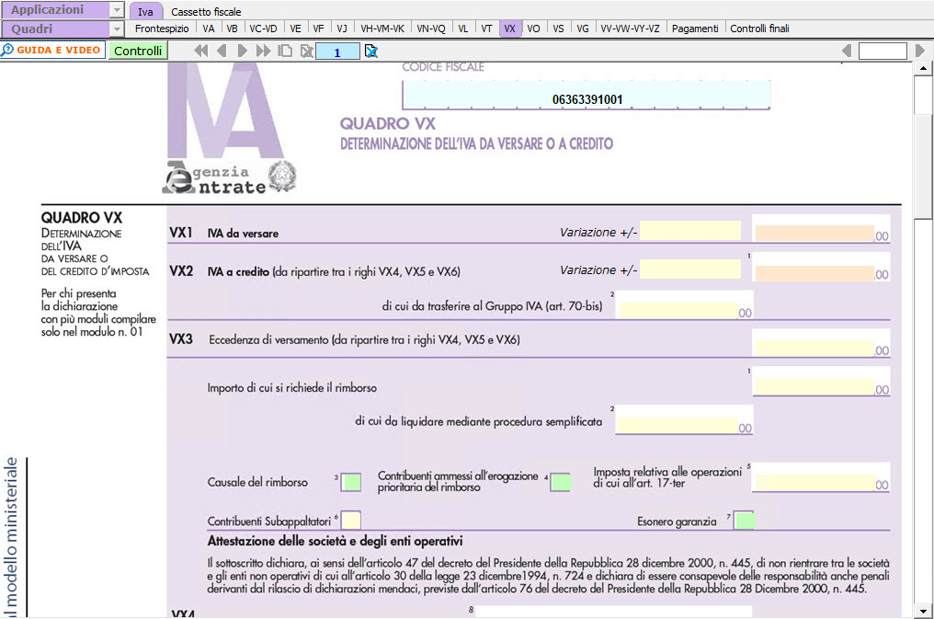Open the VH-VM-VK quadro tab
934x619 pixels.
[382, 29]
